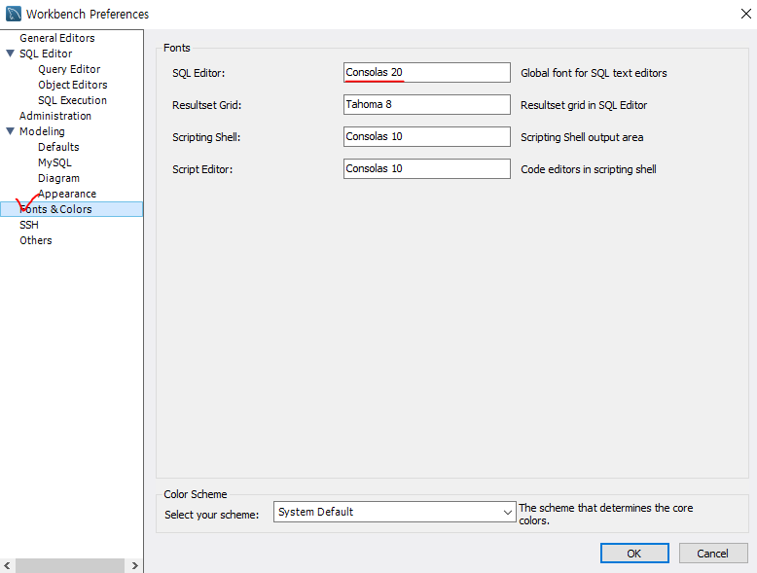This screenshot has width=757, height=573.
Task: Click the Script Editor font field
Action: 427,168
